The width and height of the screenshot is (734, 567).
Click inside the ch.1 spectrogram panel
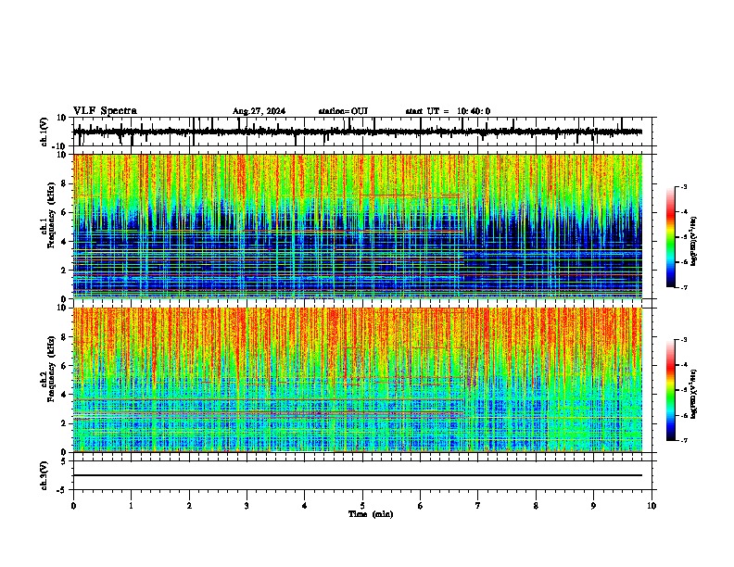coord(357,226)
